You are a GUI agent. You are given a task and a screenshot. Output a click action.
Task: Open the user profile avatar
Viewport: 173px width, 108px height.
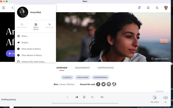tap(166, 8)
